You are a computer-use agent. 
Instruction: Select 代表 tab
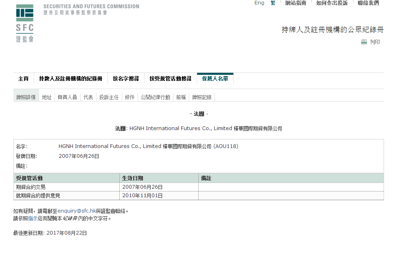pos(88,97)
